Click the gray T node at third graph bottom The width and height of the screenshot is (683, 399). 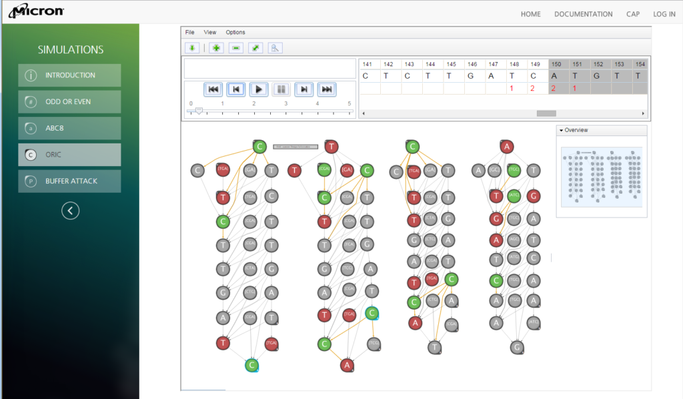(434, 347)
